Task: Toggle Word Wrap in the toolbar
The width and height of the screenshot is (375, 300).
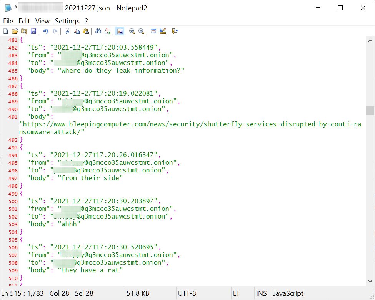Action: (x=120, y=31)
